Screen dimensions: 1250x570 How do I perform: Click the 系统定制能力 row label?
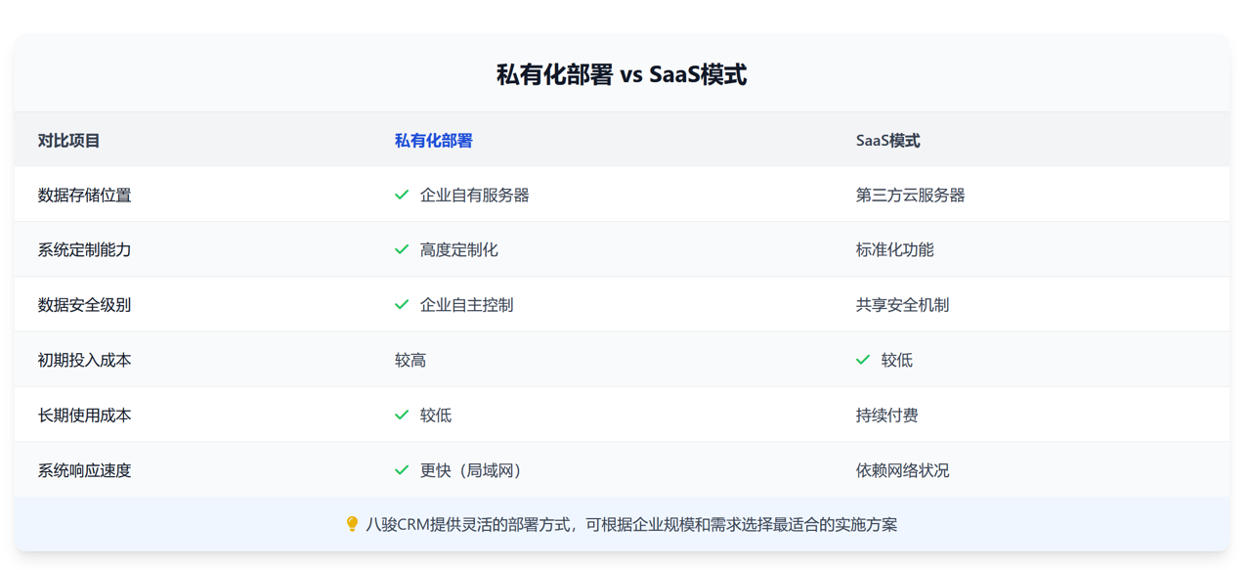click(x=85, y=250)
